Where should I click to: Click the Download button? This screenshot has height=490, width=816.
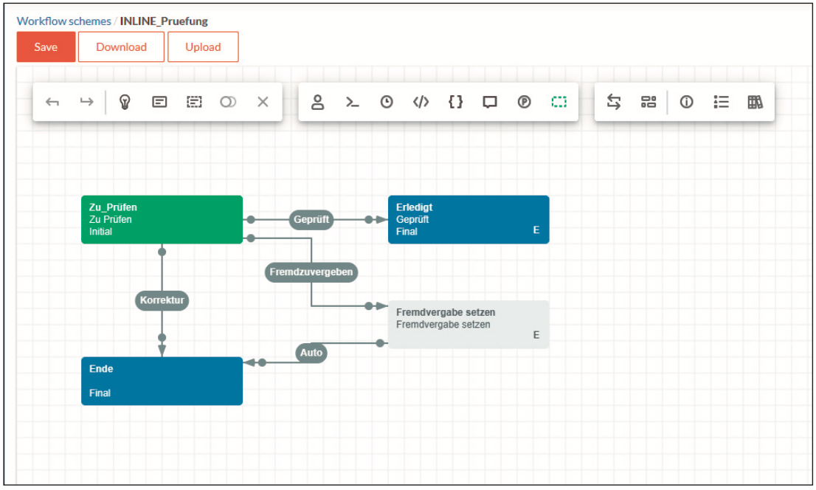[121, 47]
